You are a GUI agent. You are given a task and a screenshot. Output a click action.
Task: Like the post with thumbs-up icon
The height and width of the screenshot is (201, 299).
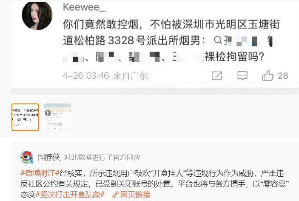(268, 75)
